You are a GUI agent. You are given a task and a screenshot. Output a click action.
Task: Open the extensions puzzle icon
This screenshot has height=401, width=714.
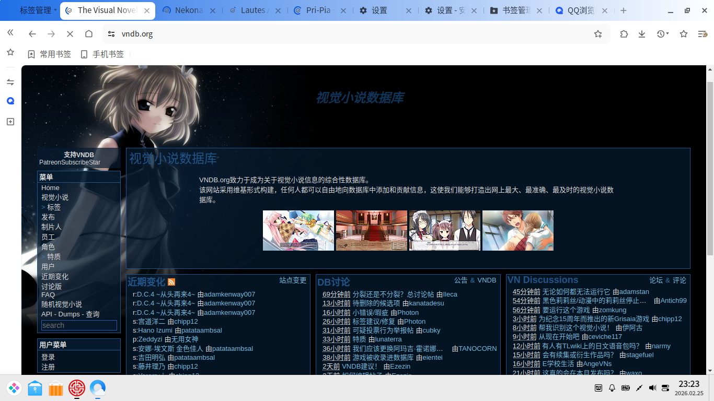click(624, 34)
